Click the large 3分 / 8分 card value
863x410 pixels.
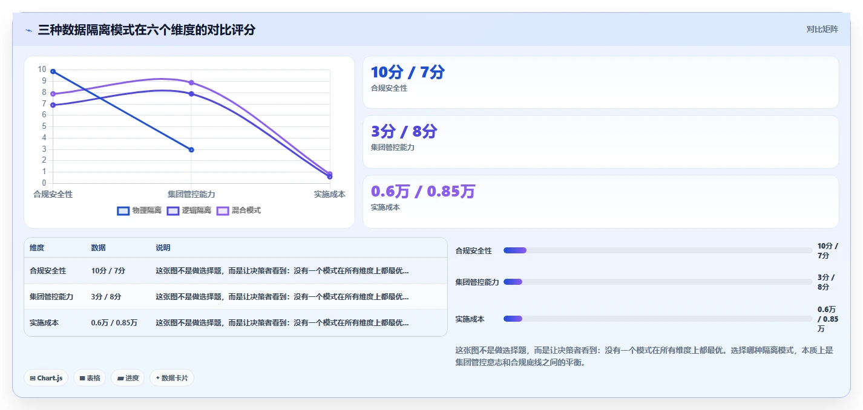pyautogui.click(x=404, y=131)
